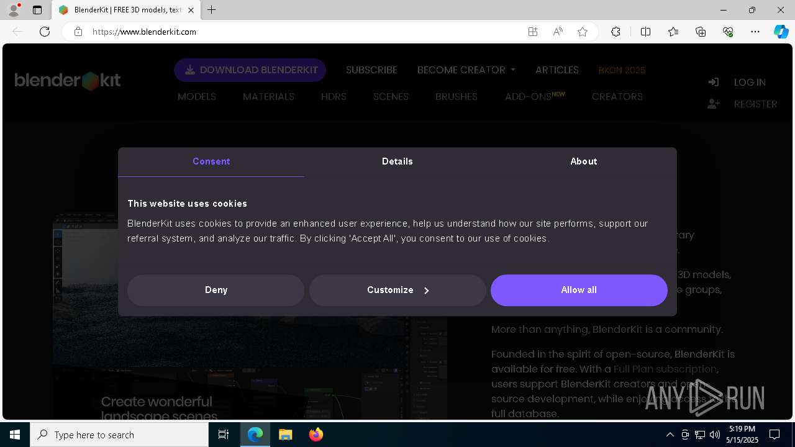This screenshot has width=795, height=447.
Task: Go to the Models category
Action: tap(197, 97)
